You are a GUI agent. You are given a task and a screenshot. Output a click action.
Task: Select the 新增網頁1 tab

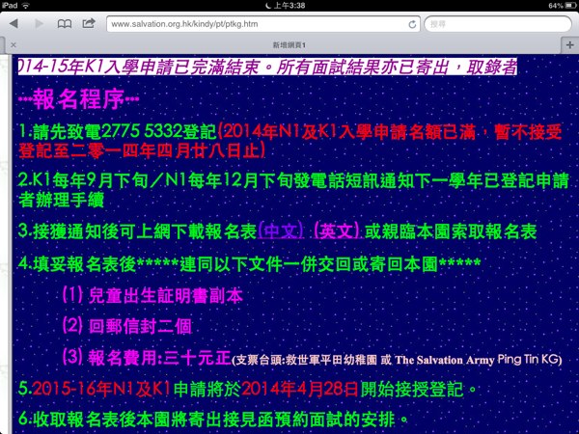[x=289, y=45]
